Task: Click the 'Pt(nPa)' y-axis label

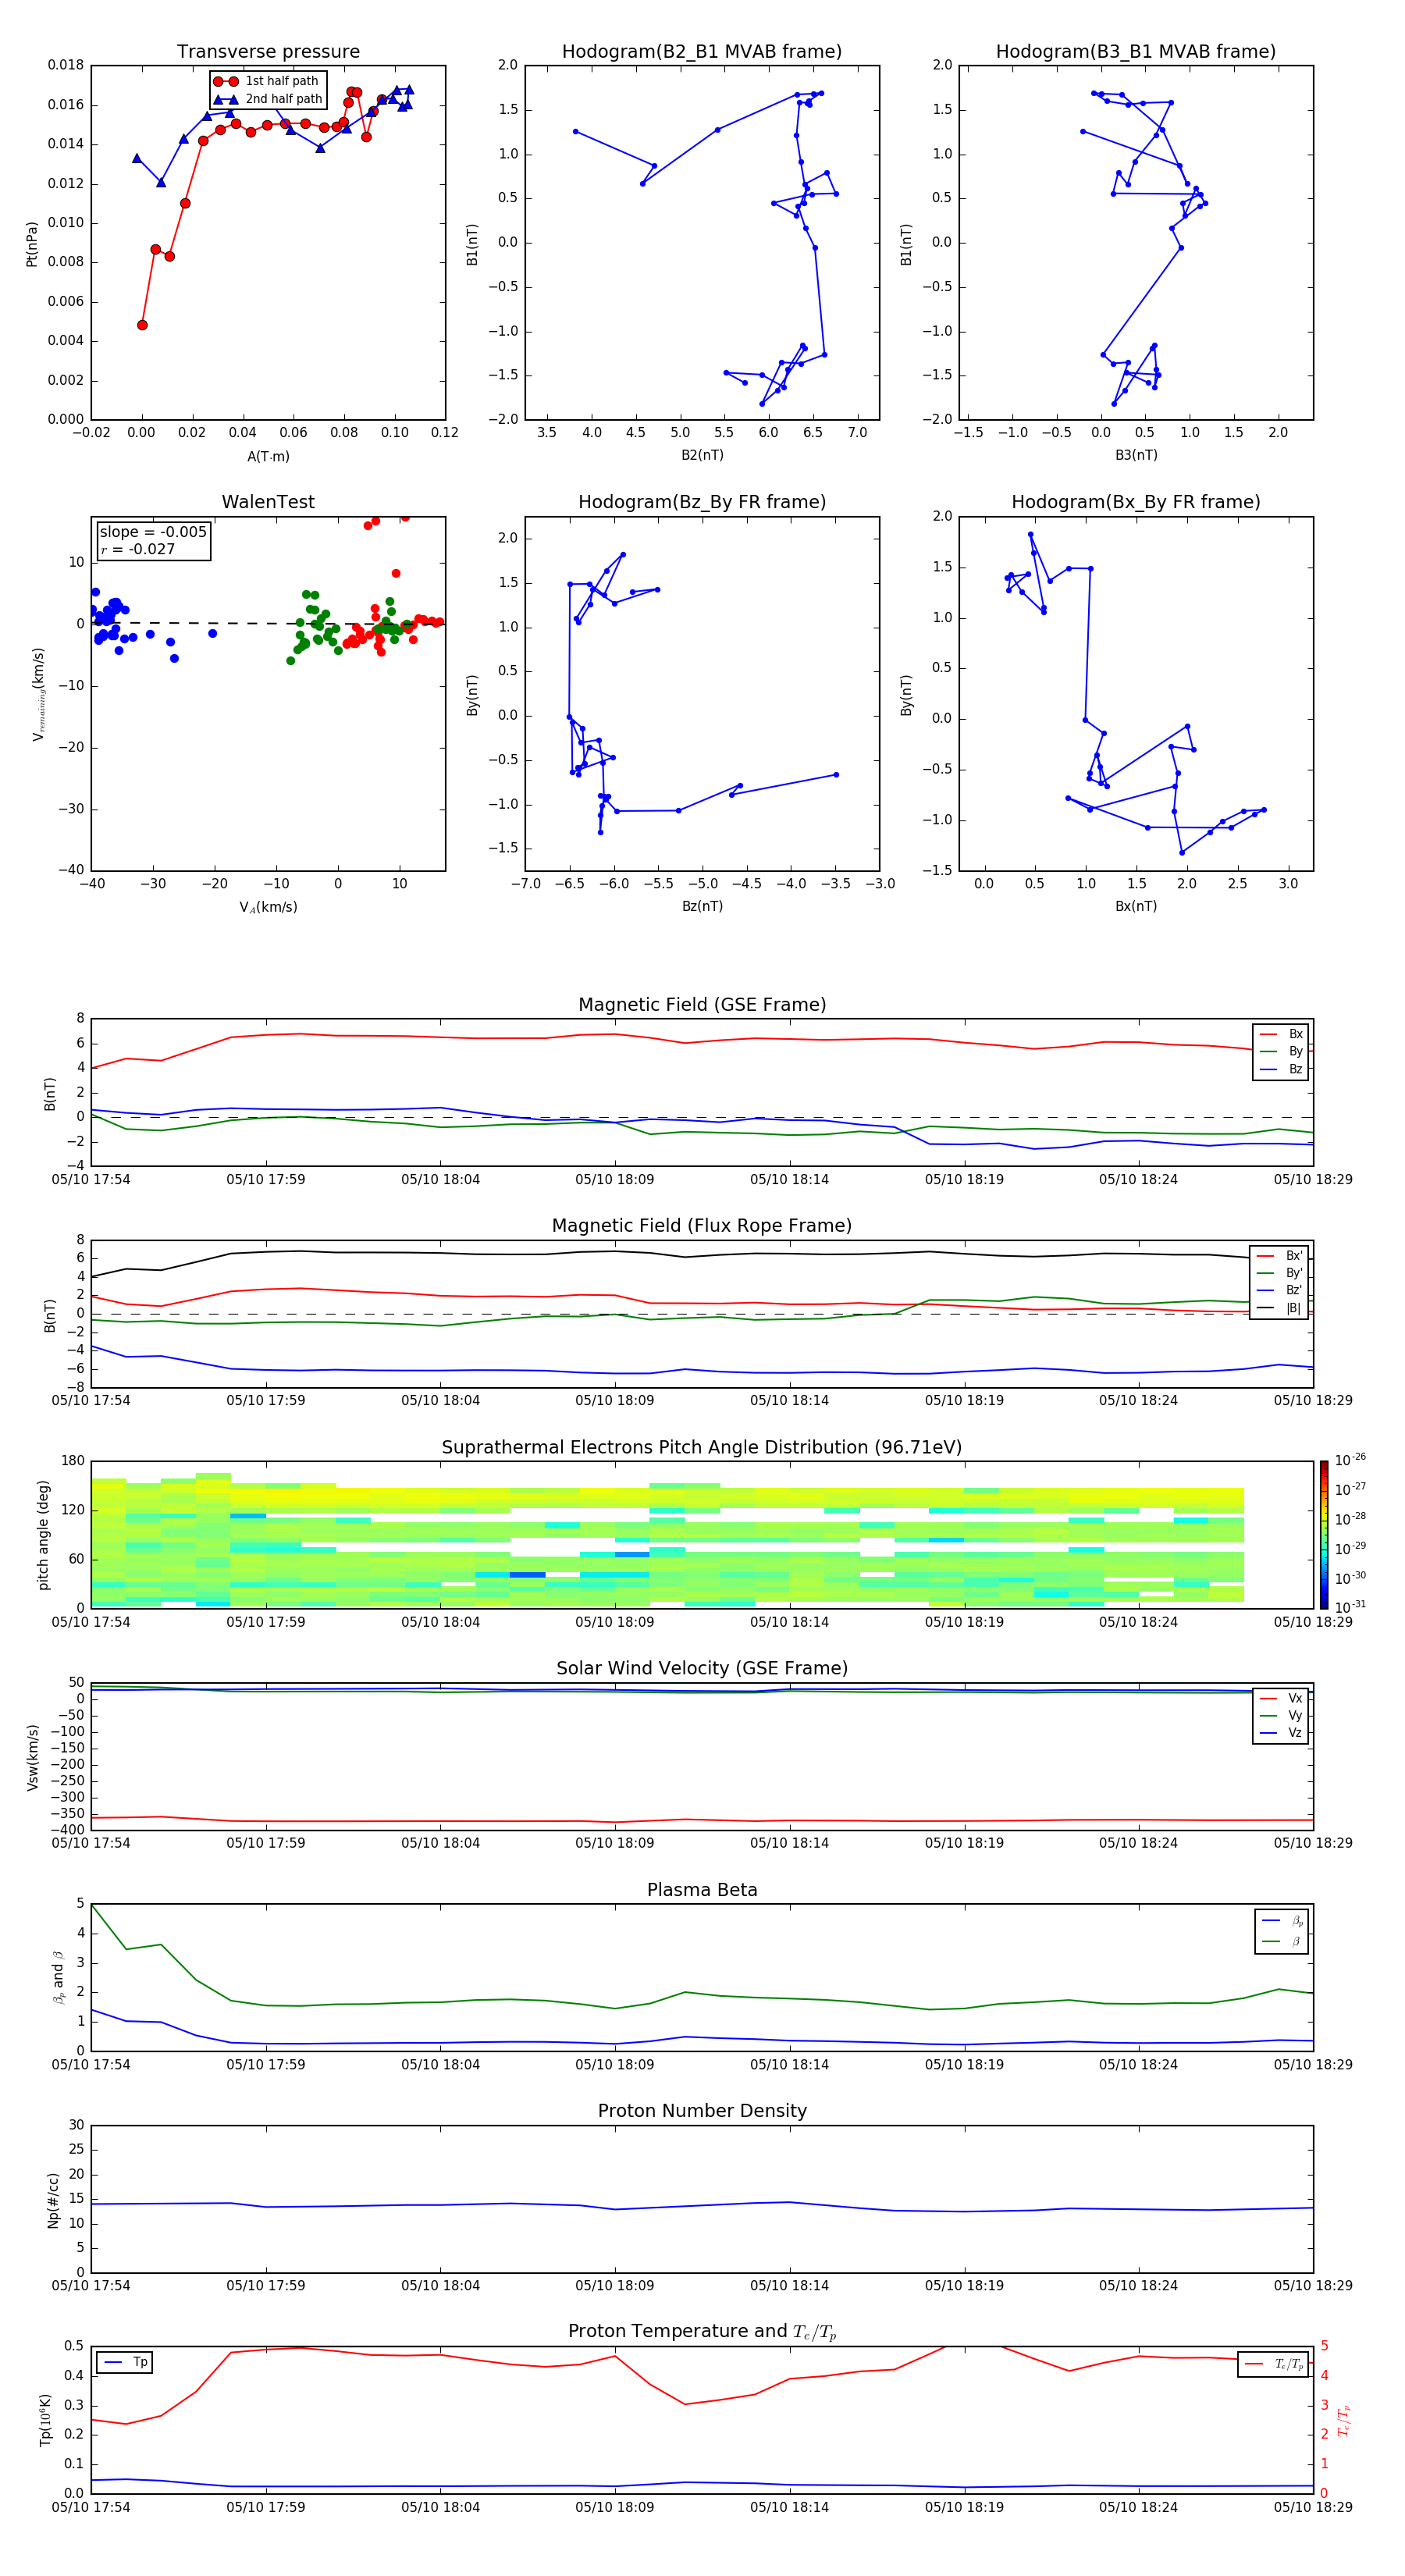Action: pos(32,243)
